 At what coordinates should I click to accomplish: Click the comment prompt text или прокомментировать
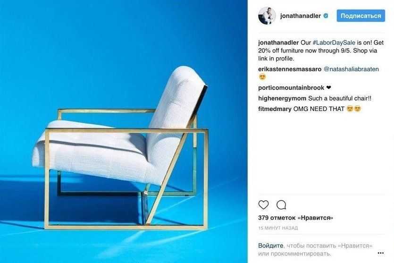click(x=294, y=254)
